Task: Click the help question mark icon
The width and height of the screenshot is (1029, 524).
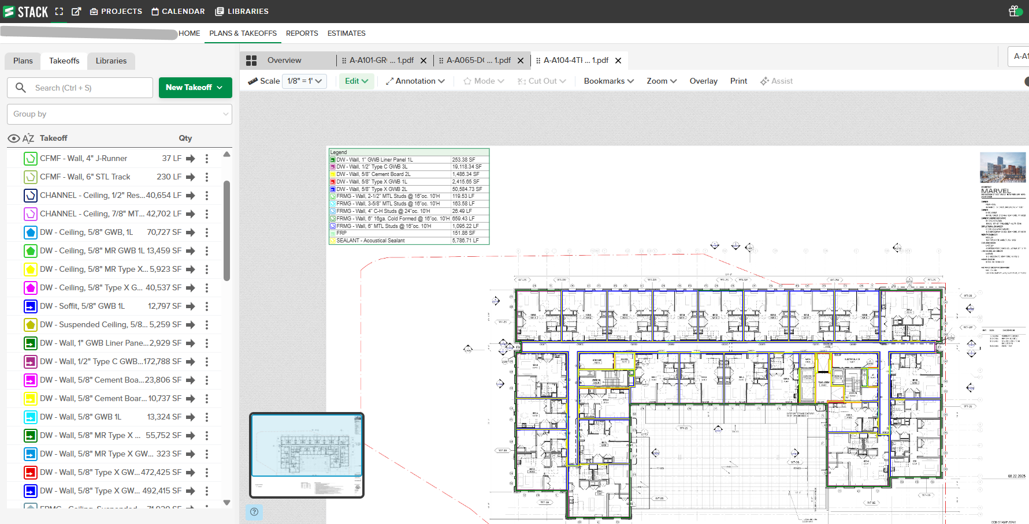Action: click(x=254, y=511)
